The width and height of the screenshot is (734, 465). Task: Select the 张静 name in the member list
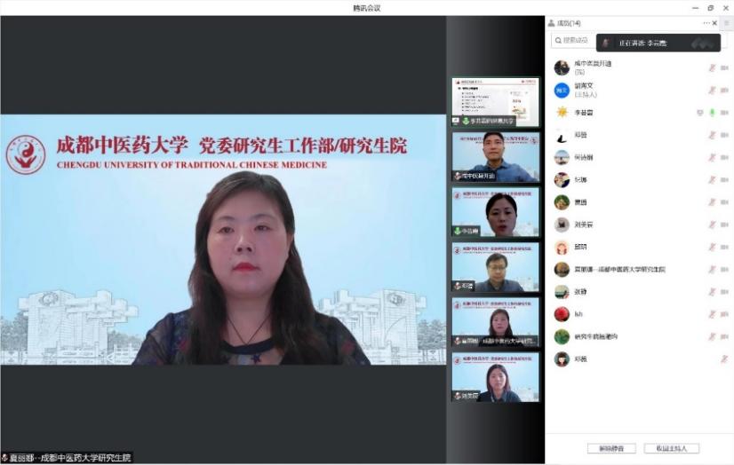(x=580, y=292)
